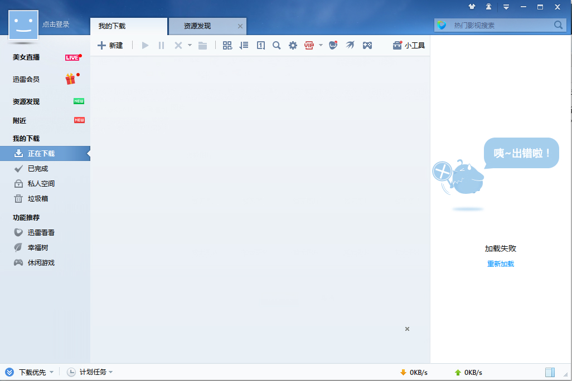
Task: Pause all downloads with pause button
Action: pyautogui.click(x=161, y=45)
